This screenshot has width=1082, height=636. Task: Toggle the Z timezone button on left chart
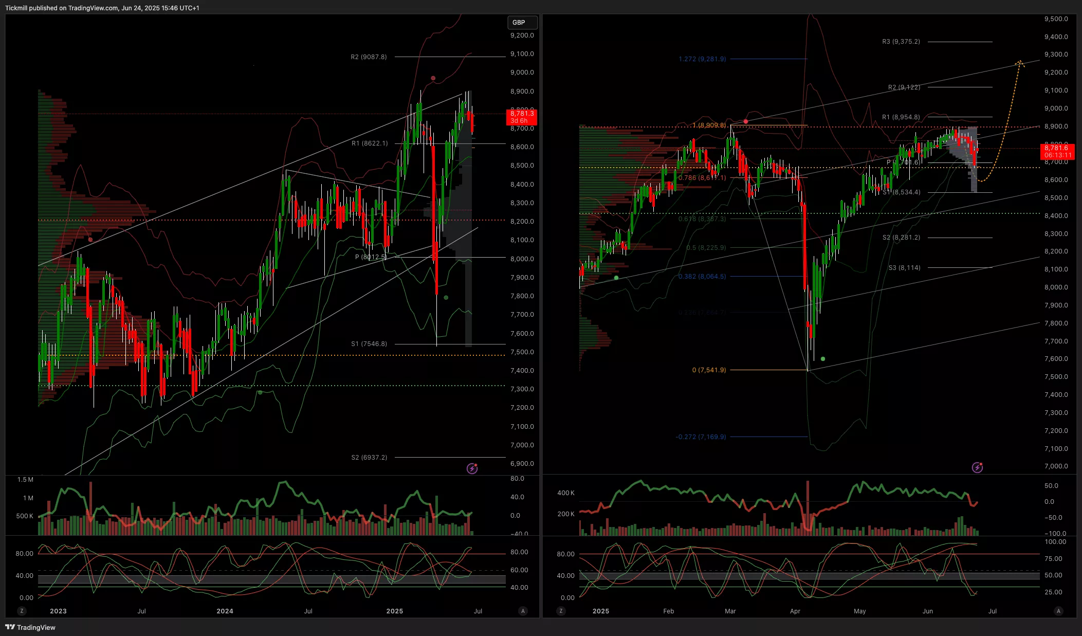[22, 611]
